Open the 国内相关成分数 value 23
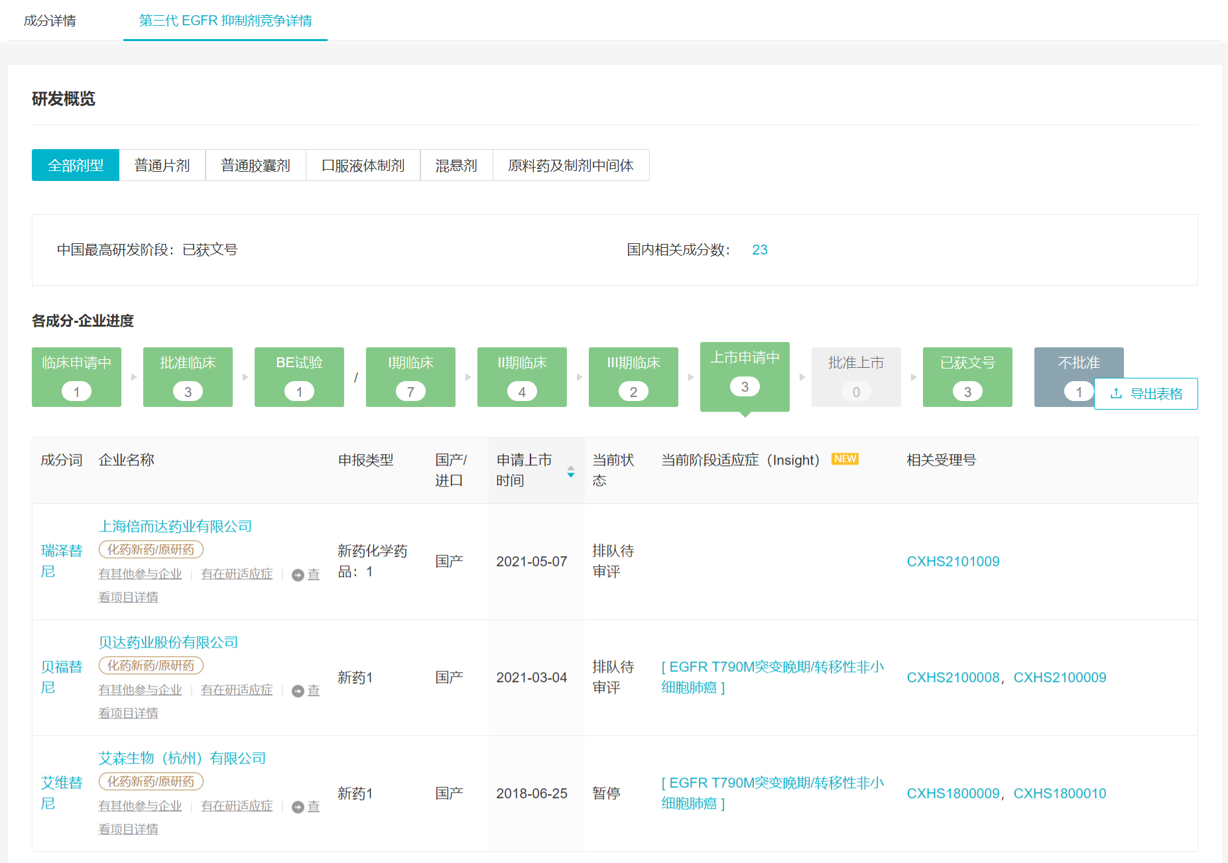 point(760,250)
